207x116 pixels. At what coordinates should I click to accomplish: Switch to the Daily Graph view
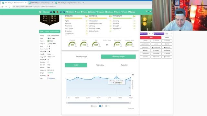coord(82,57)
